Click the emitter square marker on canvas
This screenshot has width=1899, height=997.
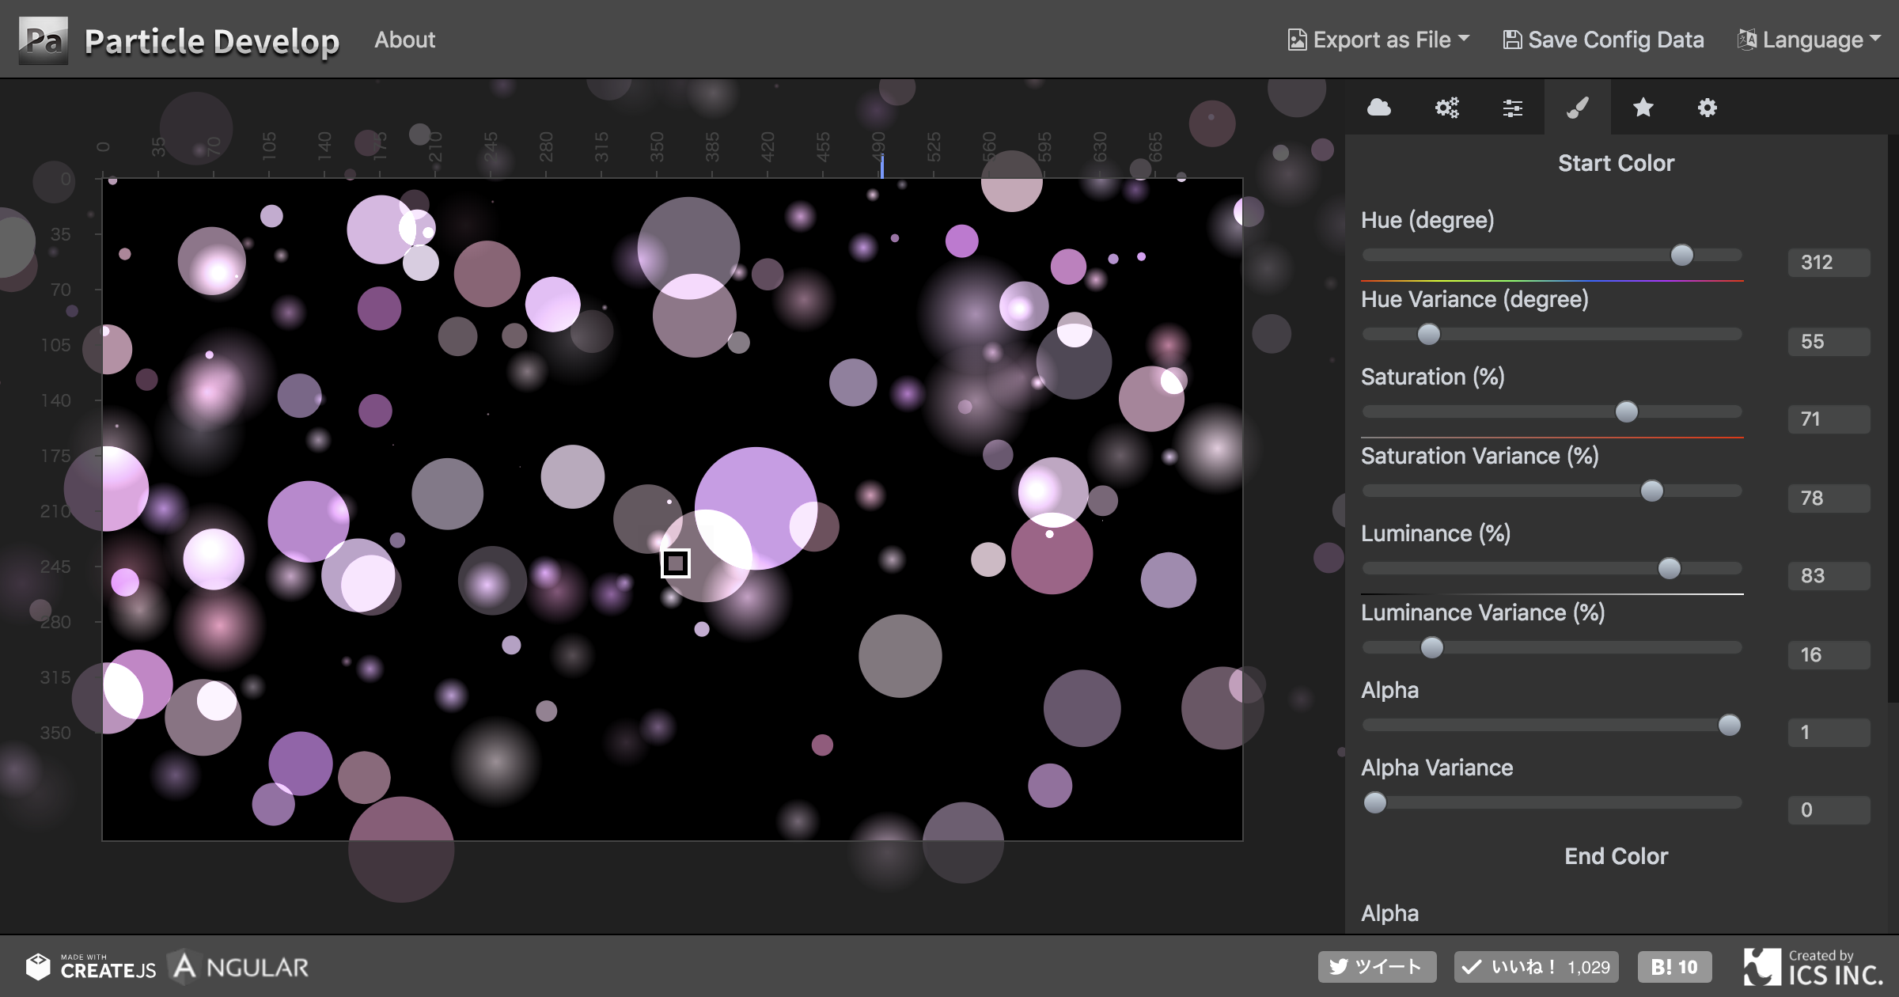676,563
